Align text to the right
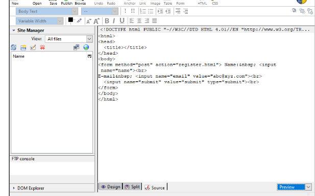Image resolution: width=315 pixels, height=196 pixels. pos(147,21)
